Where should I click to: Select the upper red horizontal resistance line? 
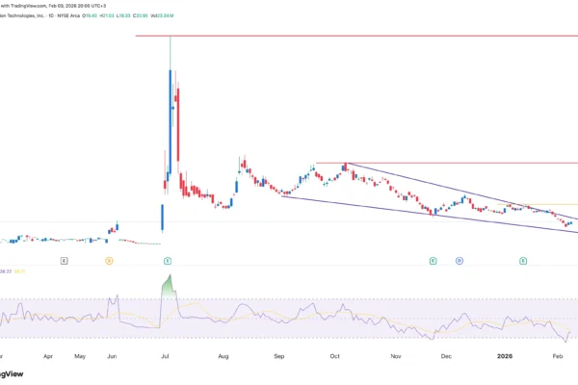click(356, 36)
